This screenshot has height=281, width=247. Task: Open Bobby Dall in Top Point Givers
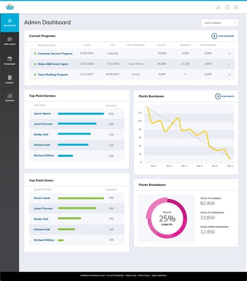41,219
